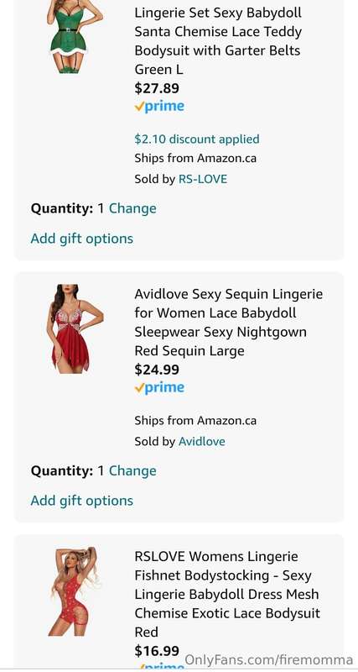Change quantity of the Avidlove sequin lingerie

pyautogui.click(x=132, y=471)
